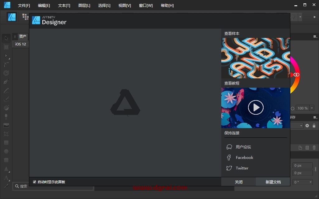319x199 pixels.
Task: Select the Rectangle shape tool
Action: point(6,143)
